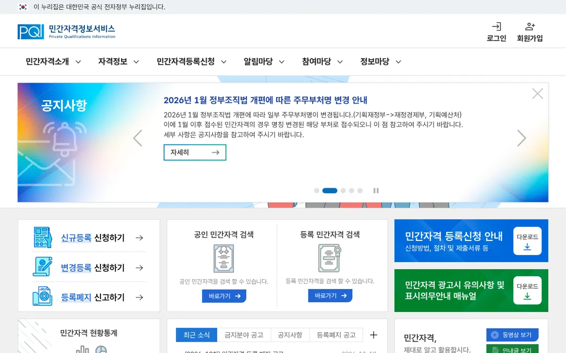Click the pie chart statistics icon
Viewport: 566px width, 353px height.
101,350
